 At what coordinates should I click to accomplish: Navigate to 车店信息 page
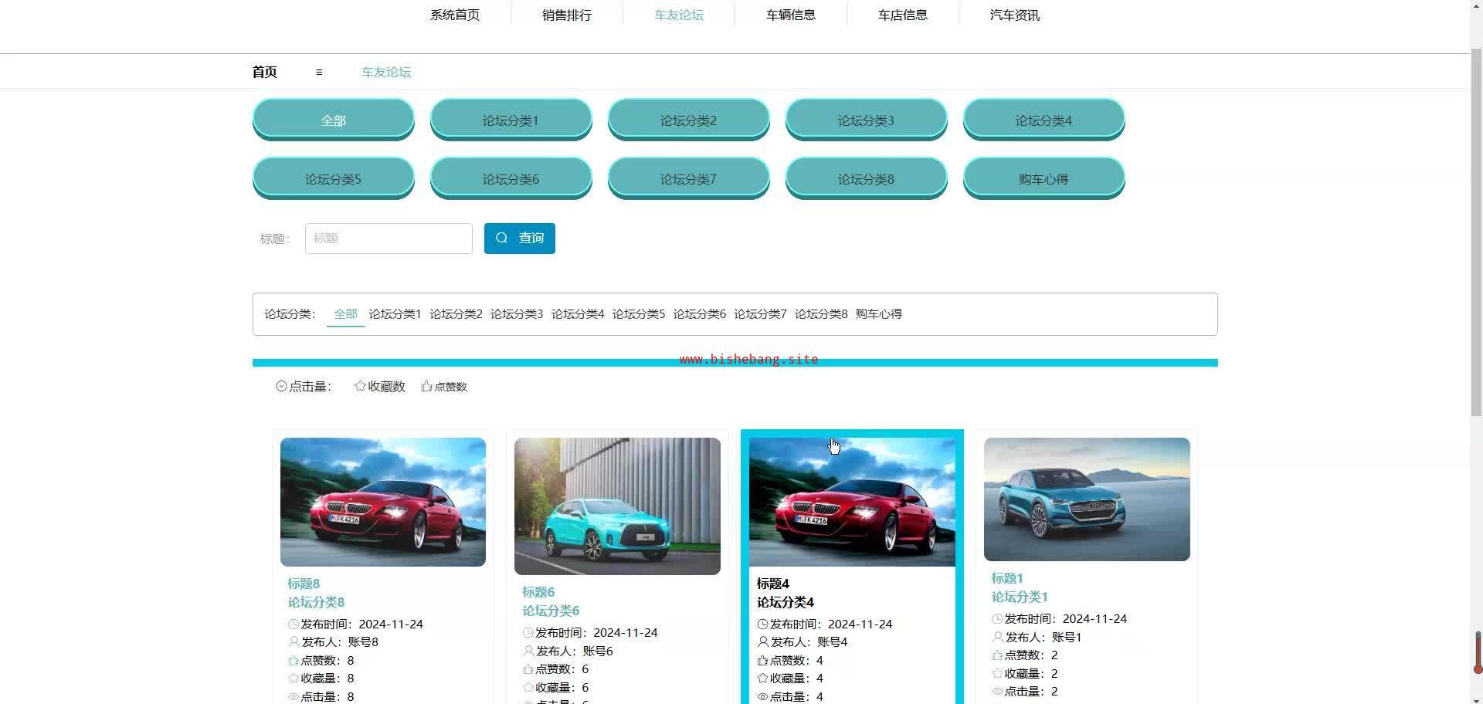903,15
